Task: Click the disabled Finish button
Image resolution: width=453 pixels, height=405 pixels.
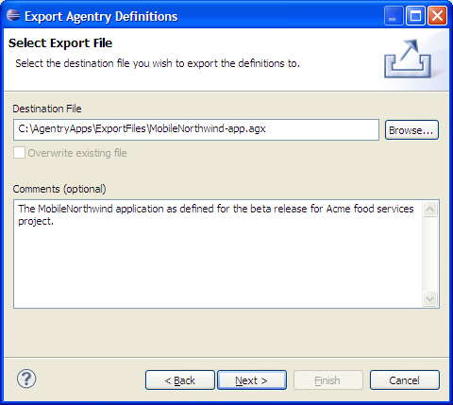Action: pyautogui.click(x=328, y=380)
